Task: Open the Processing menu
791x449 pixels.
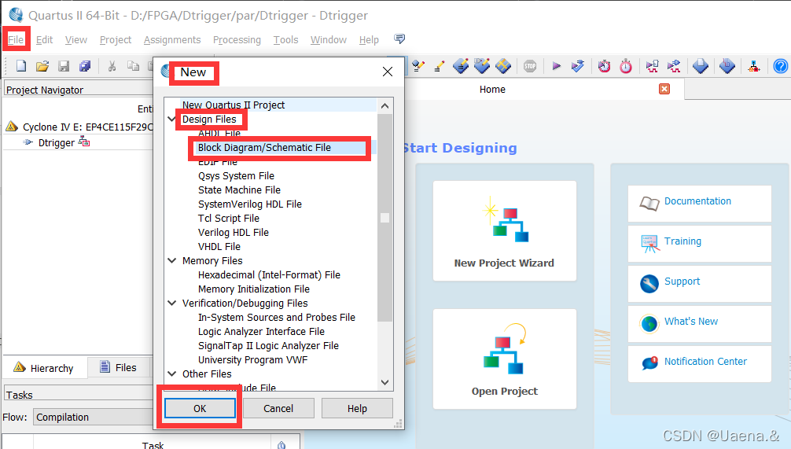Action: click(x=237, y=40)
